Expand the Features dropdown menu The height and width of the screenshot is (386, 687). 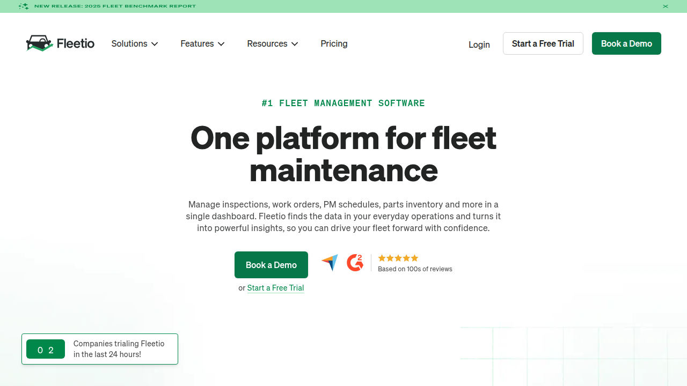coord(202,43)
